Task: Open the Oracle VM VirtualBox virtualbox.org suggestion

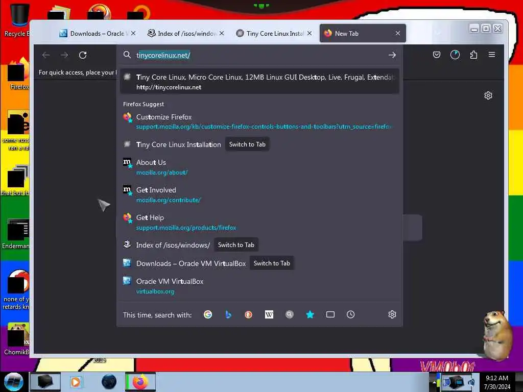Action: [259, 286]
